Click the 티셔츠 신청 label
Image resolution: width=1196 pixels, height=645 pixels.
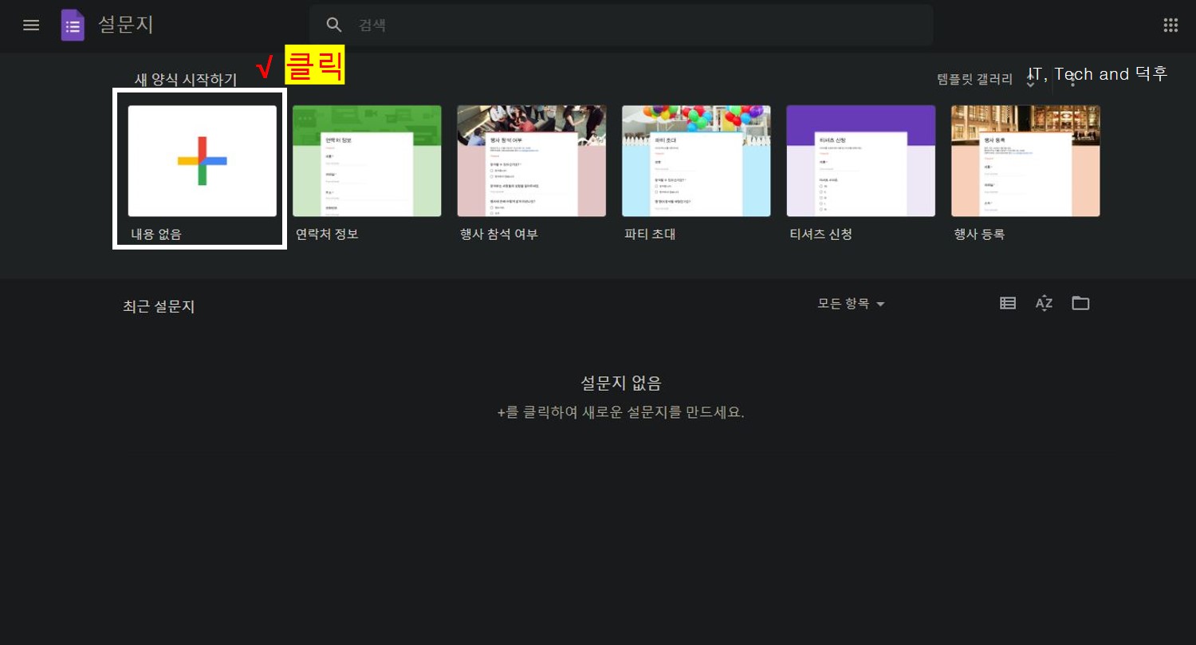(x=821, y=234)
